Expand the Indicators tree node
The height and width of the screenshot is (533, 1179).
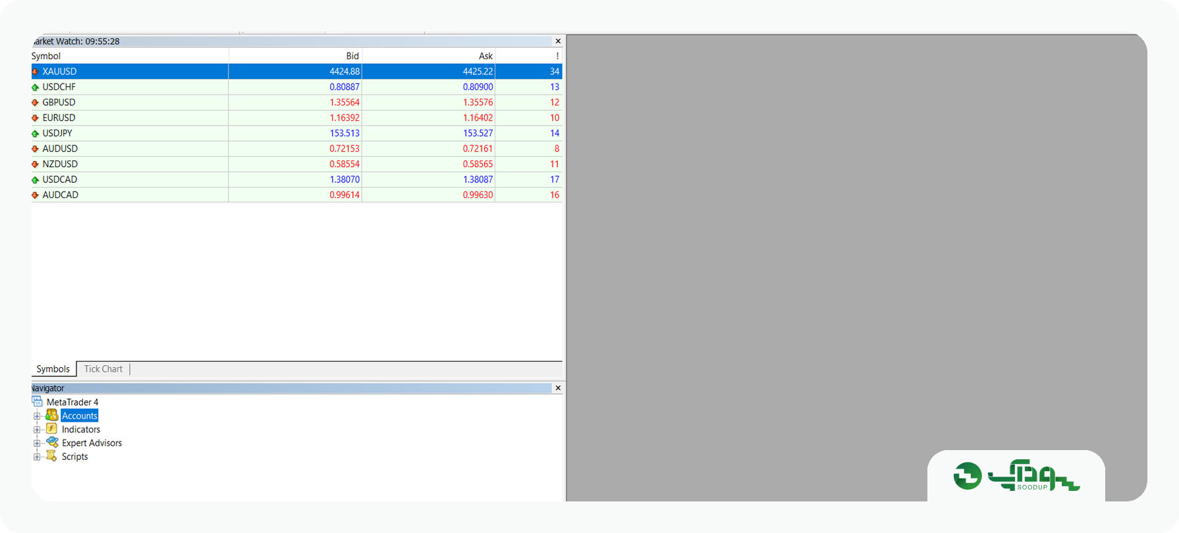[37, 430]
